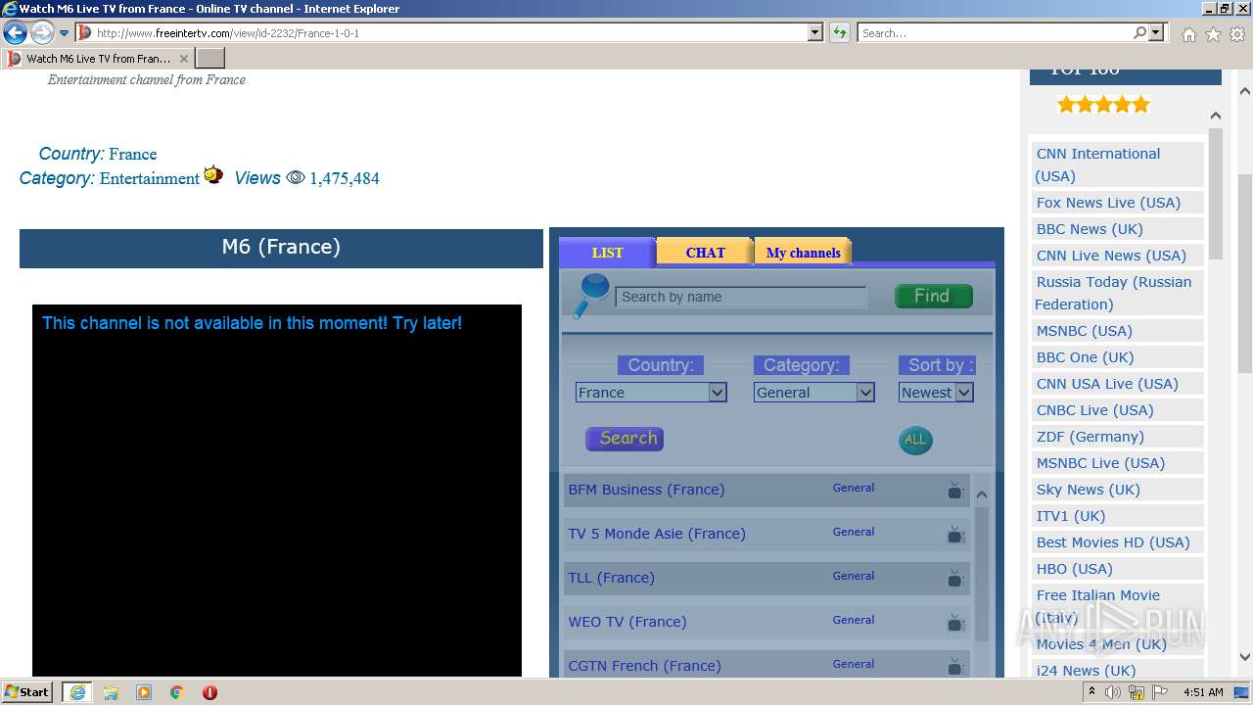Click the France country link
The image size is (1253, 705).
[133, 154]
